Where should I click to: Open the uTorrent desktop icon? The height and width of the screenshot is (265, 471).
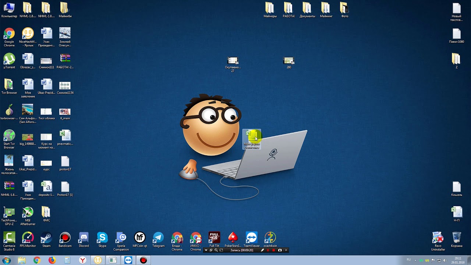(x=9, y=59)
